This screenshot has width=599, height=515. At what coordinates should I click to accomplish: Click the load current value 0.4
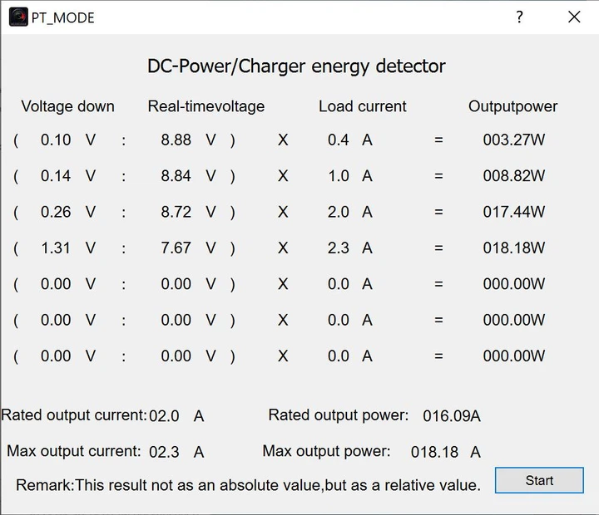[338, 140]
